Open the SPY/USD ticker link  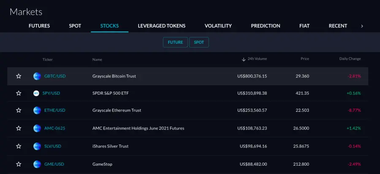pyautogui.click(x=51, y=93)
